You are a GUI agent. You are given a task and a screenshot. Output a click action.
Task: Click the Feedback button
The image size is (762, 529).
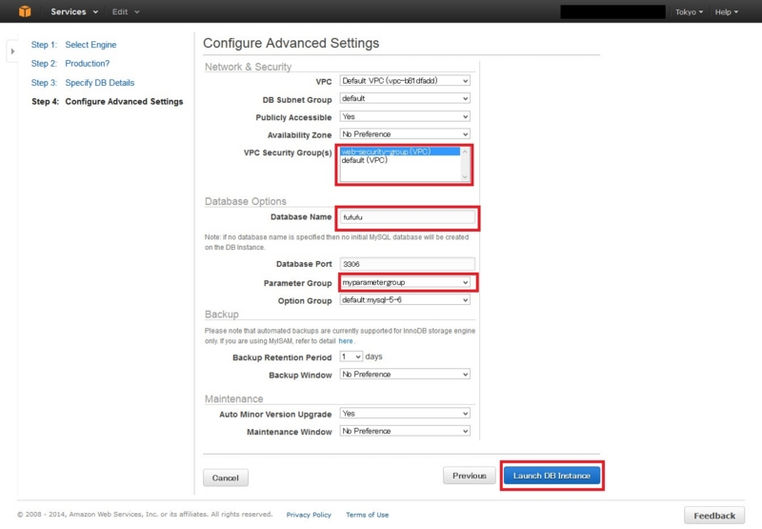[714, 516]
